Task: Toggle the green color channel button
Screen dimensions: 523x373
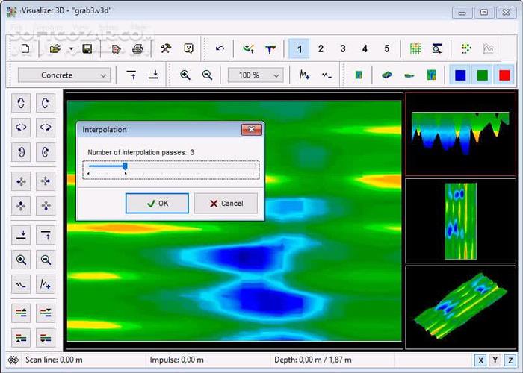Action: coord(483,75)
